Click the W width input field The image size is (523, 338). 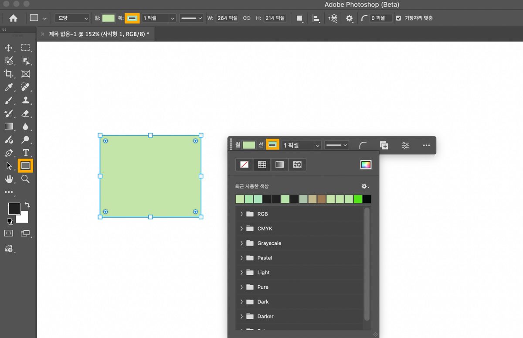[x=227, y=18]
